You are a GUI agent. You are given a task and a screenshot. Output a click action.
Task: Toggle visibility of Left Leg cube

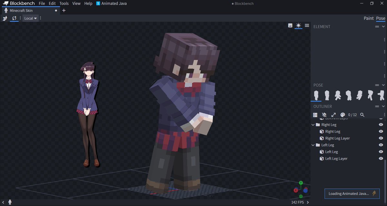[381, 152]
